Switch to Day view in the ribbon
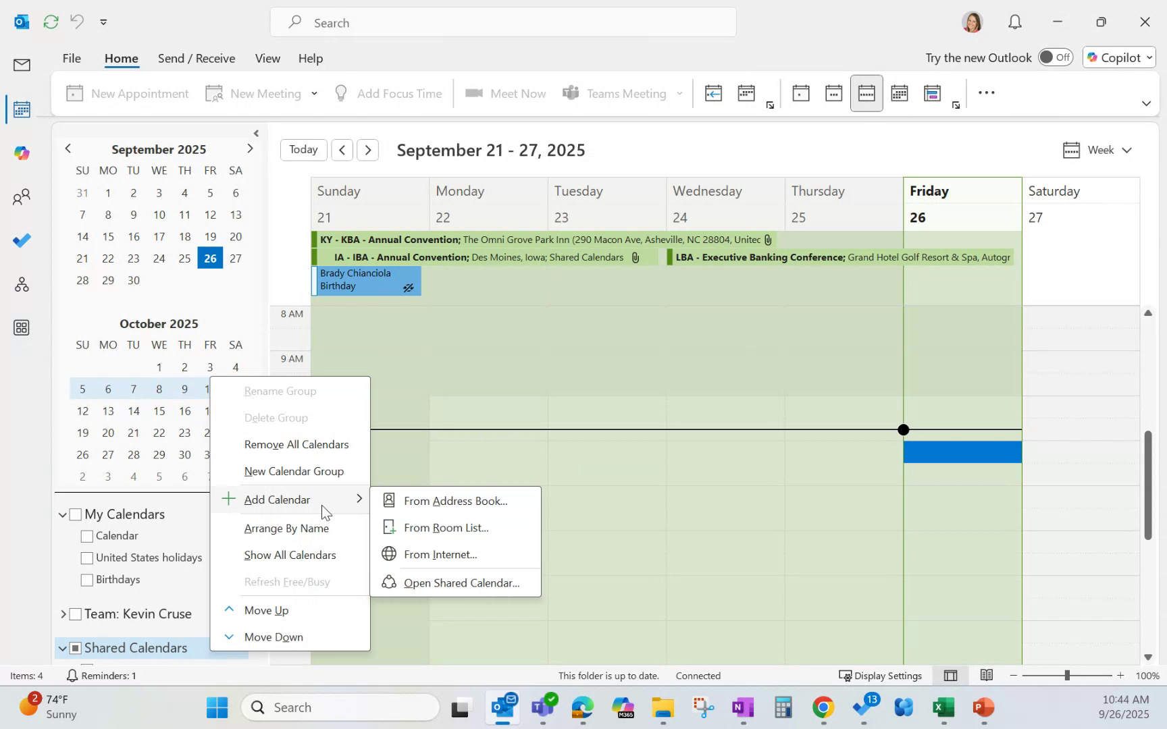Viewport: 1167px width, 729px height. [801, 92]
